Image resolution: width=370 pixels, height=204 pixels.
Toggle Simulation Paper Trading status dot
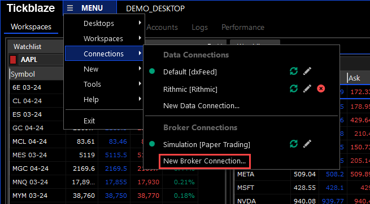pyautogui.click(x=152, y=144)
